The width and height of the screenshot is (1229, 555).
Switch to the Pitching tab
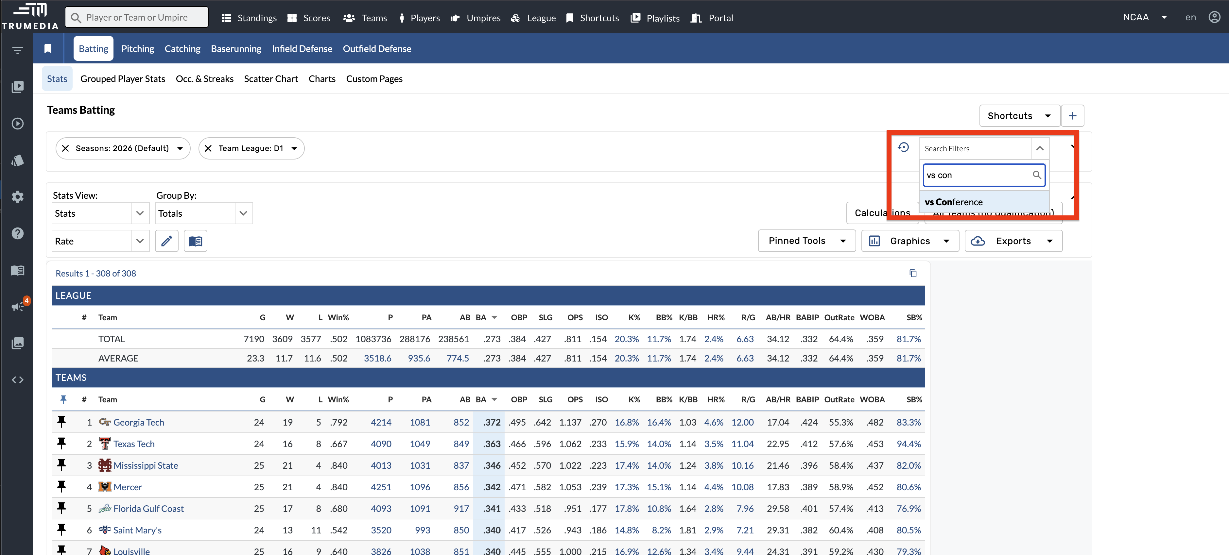pos(137,49)
